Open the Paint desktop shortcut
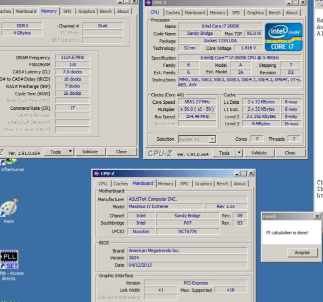 [x=8, y=211]
